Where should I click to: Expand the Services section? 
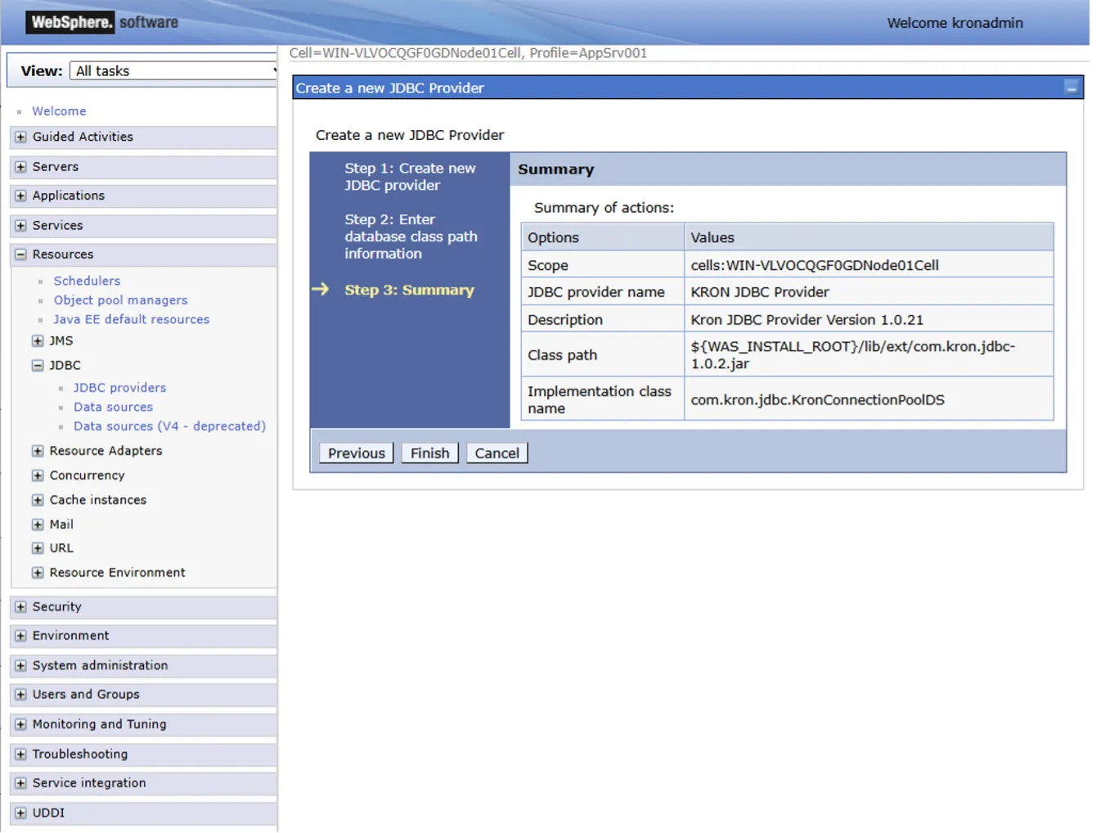point(20,226)
